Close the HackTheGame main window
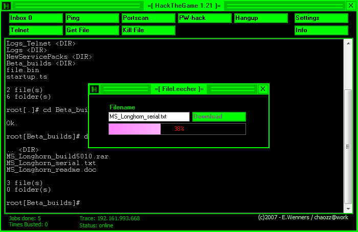 (x=351, y=6)
